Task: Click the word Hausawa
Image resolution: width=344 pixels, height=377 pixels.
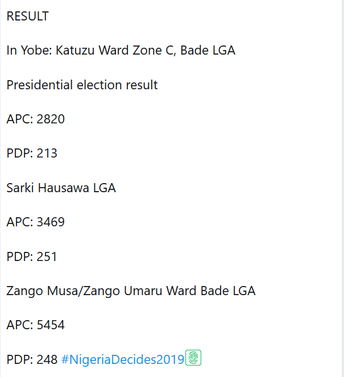Action: 62,188
